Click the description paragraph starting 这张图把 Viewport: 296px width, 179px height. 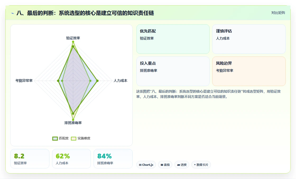click(x=209, y=94)
